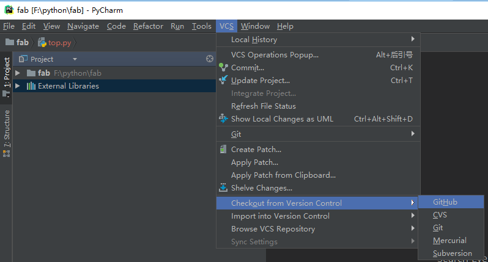Click the Shelve Changes download icon

223,187
